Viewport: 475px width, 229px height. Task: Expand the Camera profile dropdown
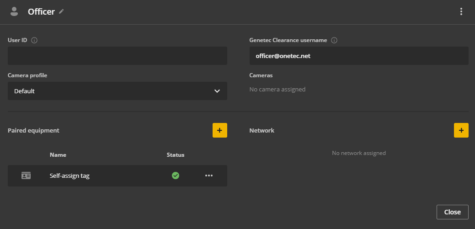(117, 91)
